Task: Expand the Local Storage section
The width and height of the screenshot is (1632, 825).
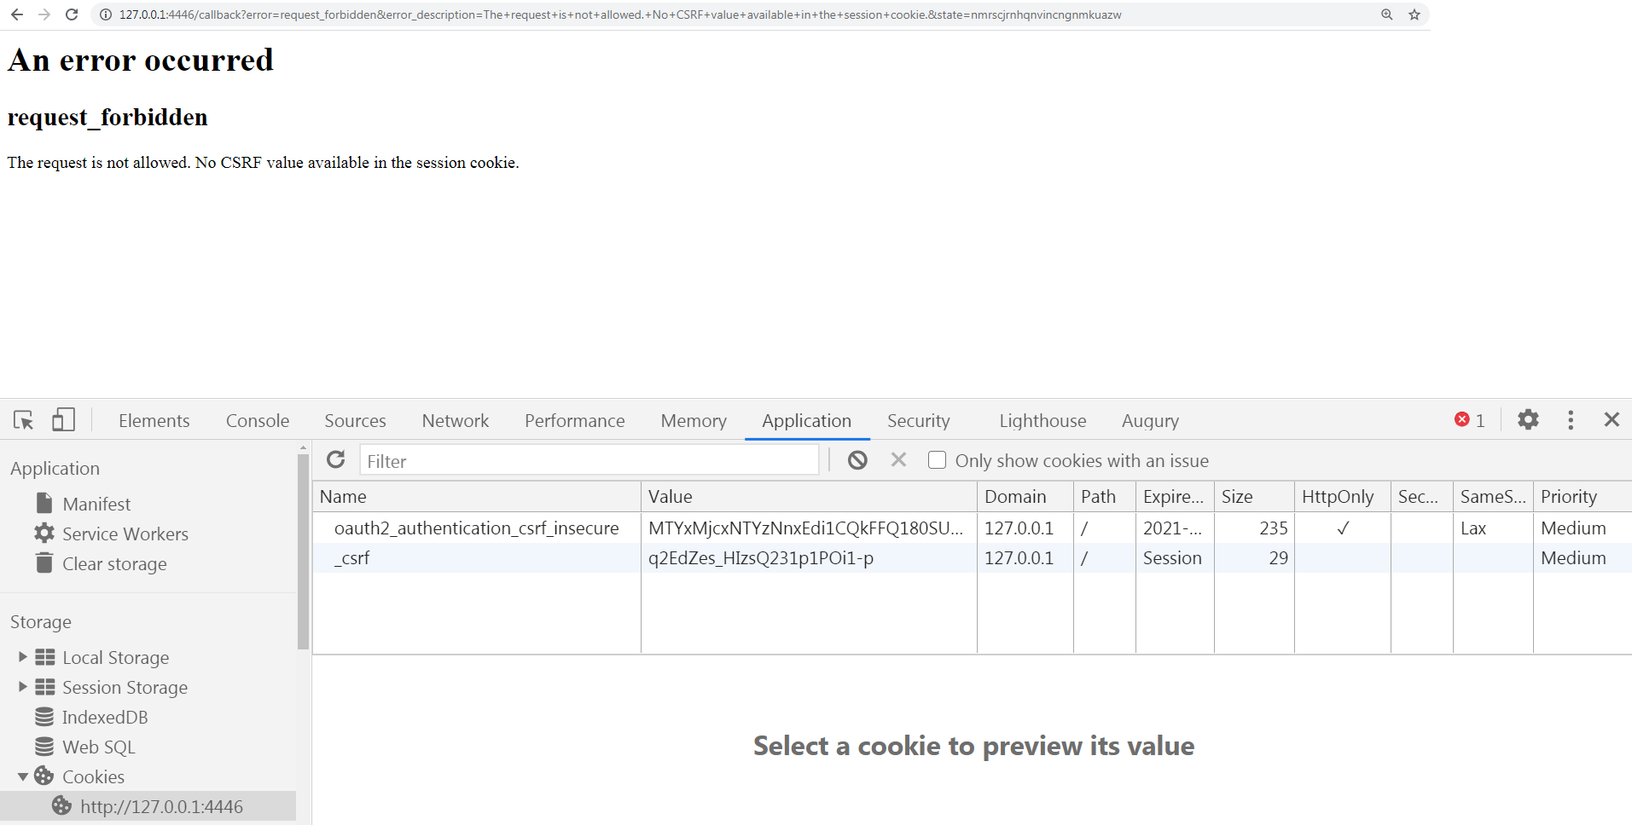Action: pos(21,657)
